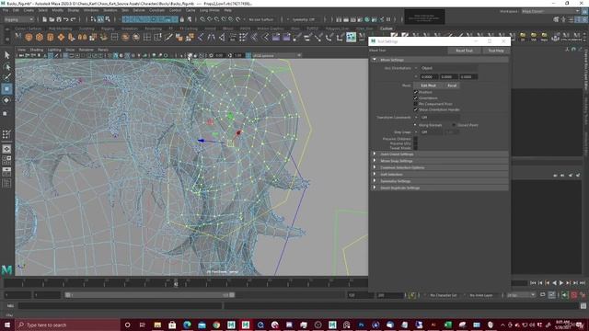Click the Tool Help button
This screenshot has width=589, height=331.
coord(496,51)
